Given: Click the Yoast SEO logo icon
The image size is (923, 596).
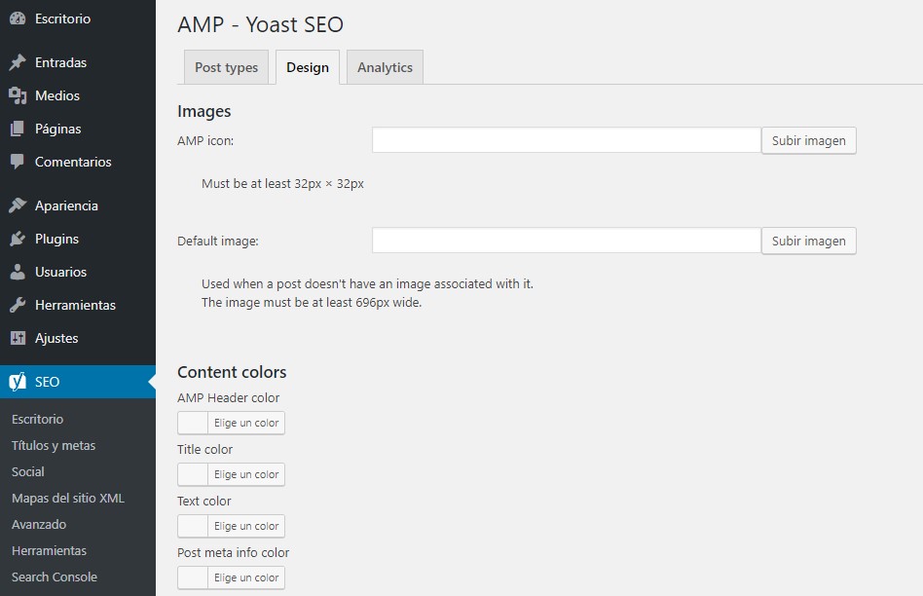Looking at the screenshot, I should [x=18, y=382].
